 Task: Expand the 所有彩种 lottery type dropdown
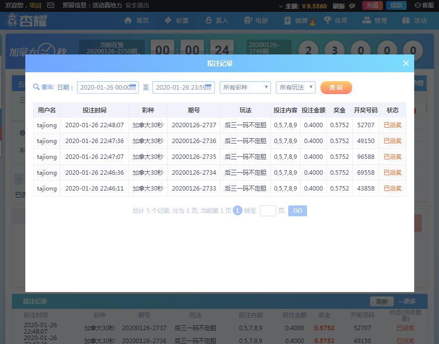[245, 87]
